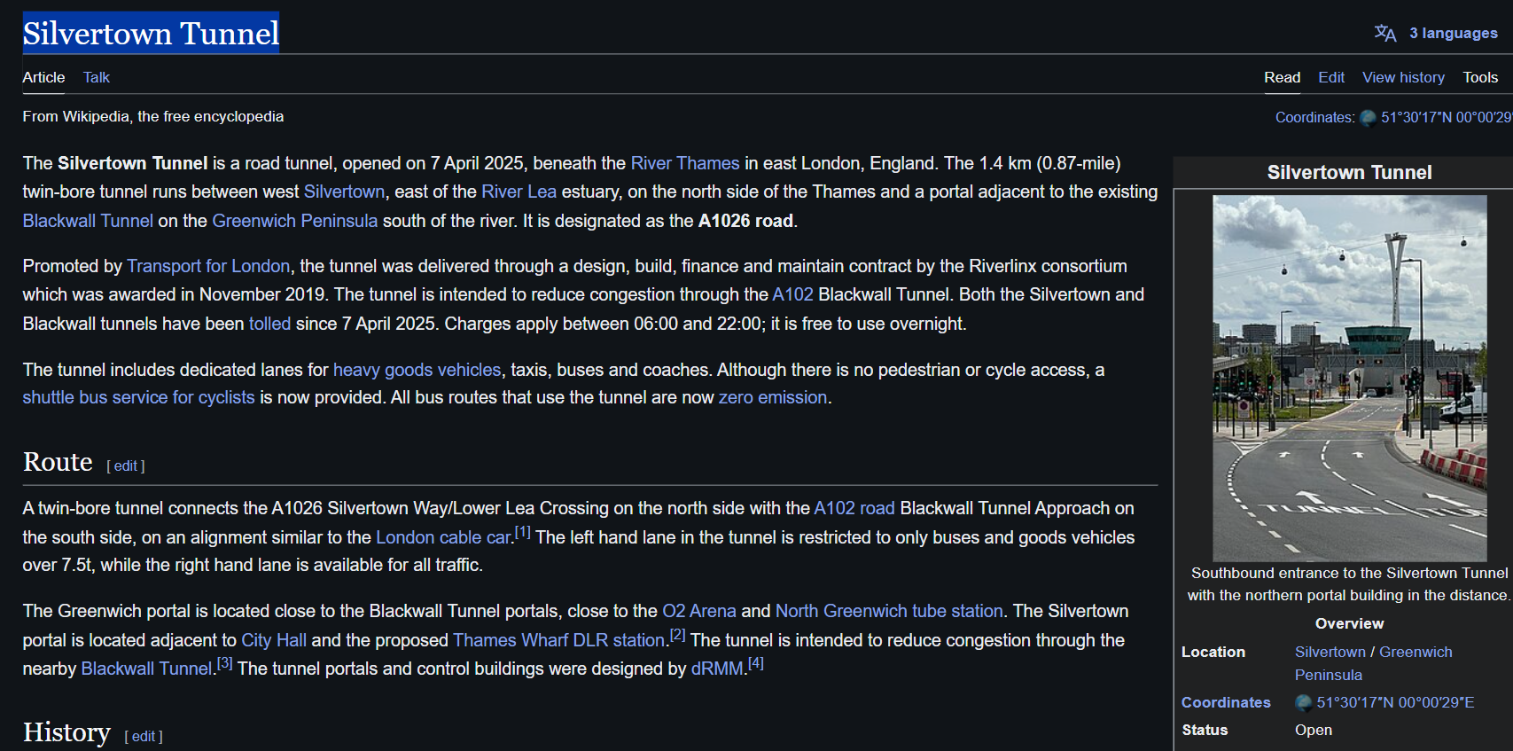1513x751 pixels.
Task: Click the Overview header in infobox
Action: (x=1349, y=623)
